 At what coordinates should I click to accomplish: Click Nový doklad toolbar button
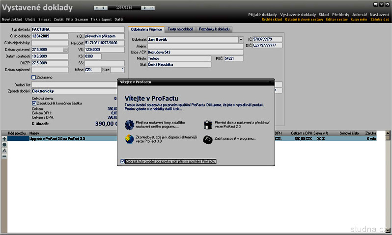point(12,19)
